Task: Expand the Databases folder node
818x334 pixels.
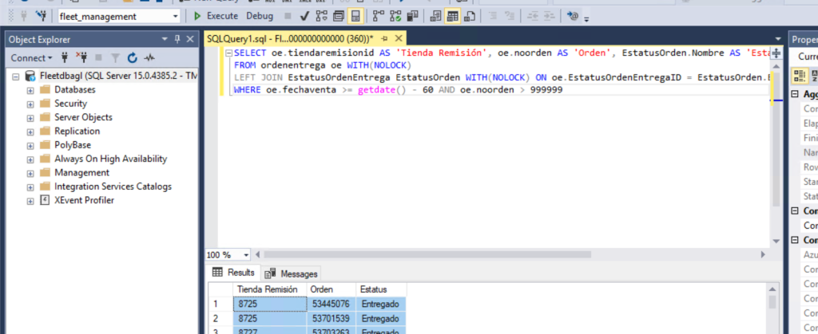Action: coord(30,90)
